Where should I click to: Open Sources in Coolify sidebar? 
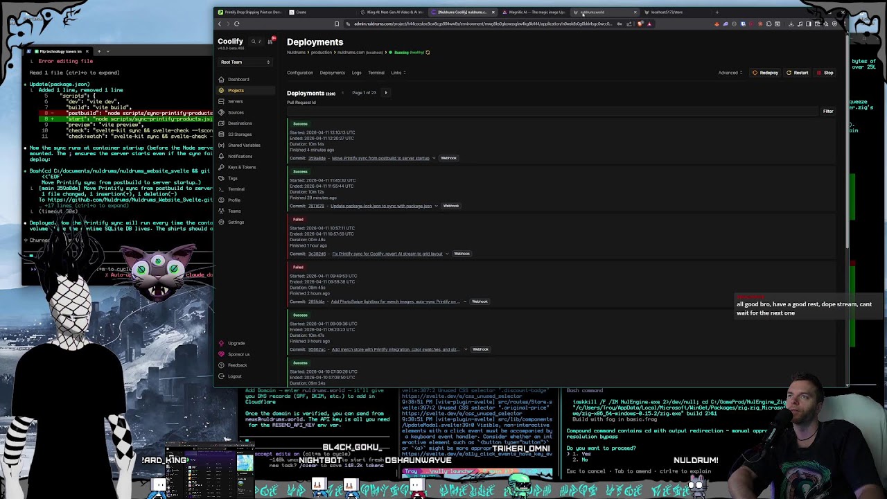pos(236,112)
